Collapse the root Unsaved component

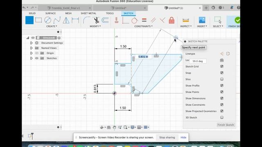(28, 38)
